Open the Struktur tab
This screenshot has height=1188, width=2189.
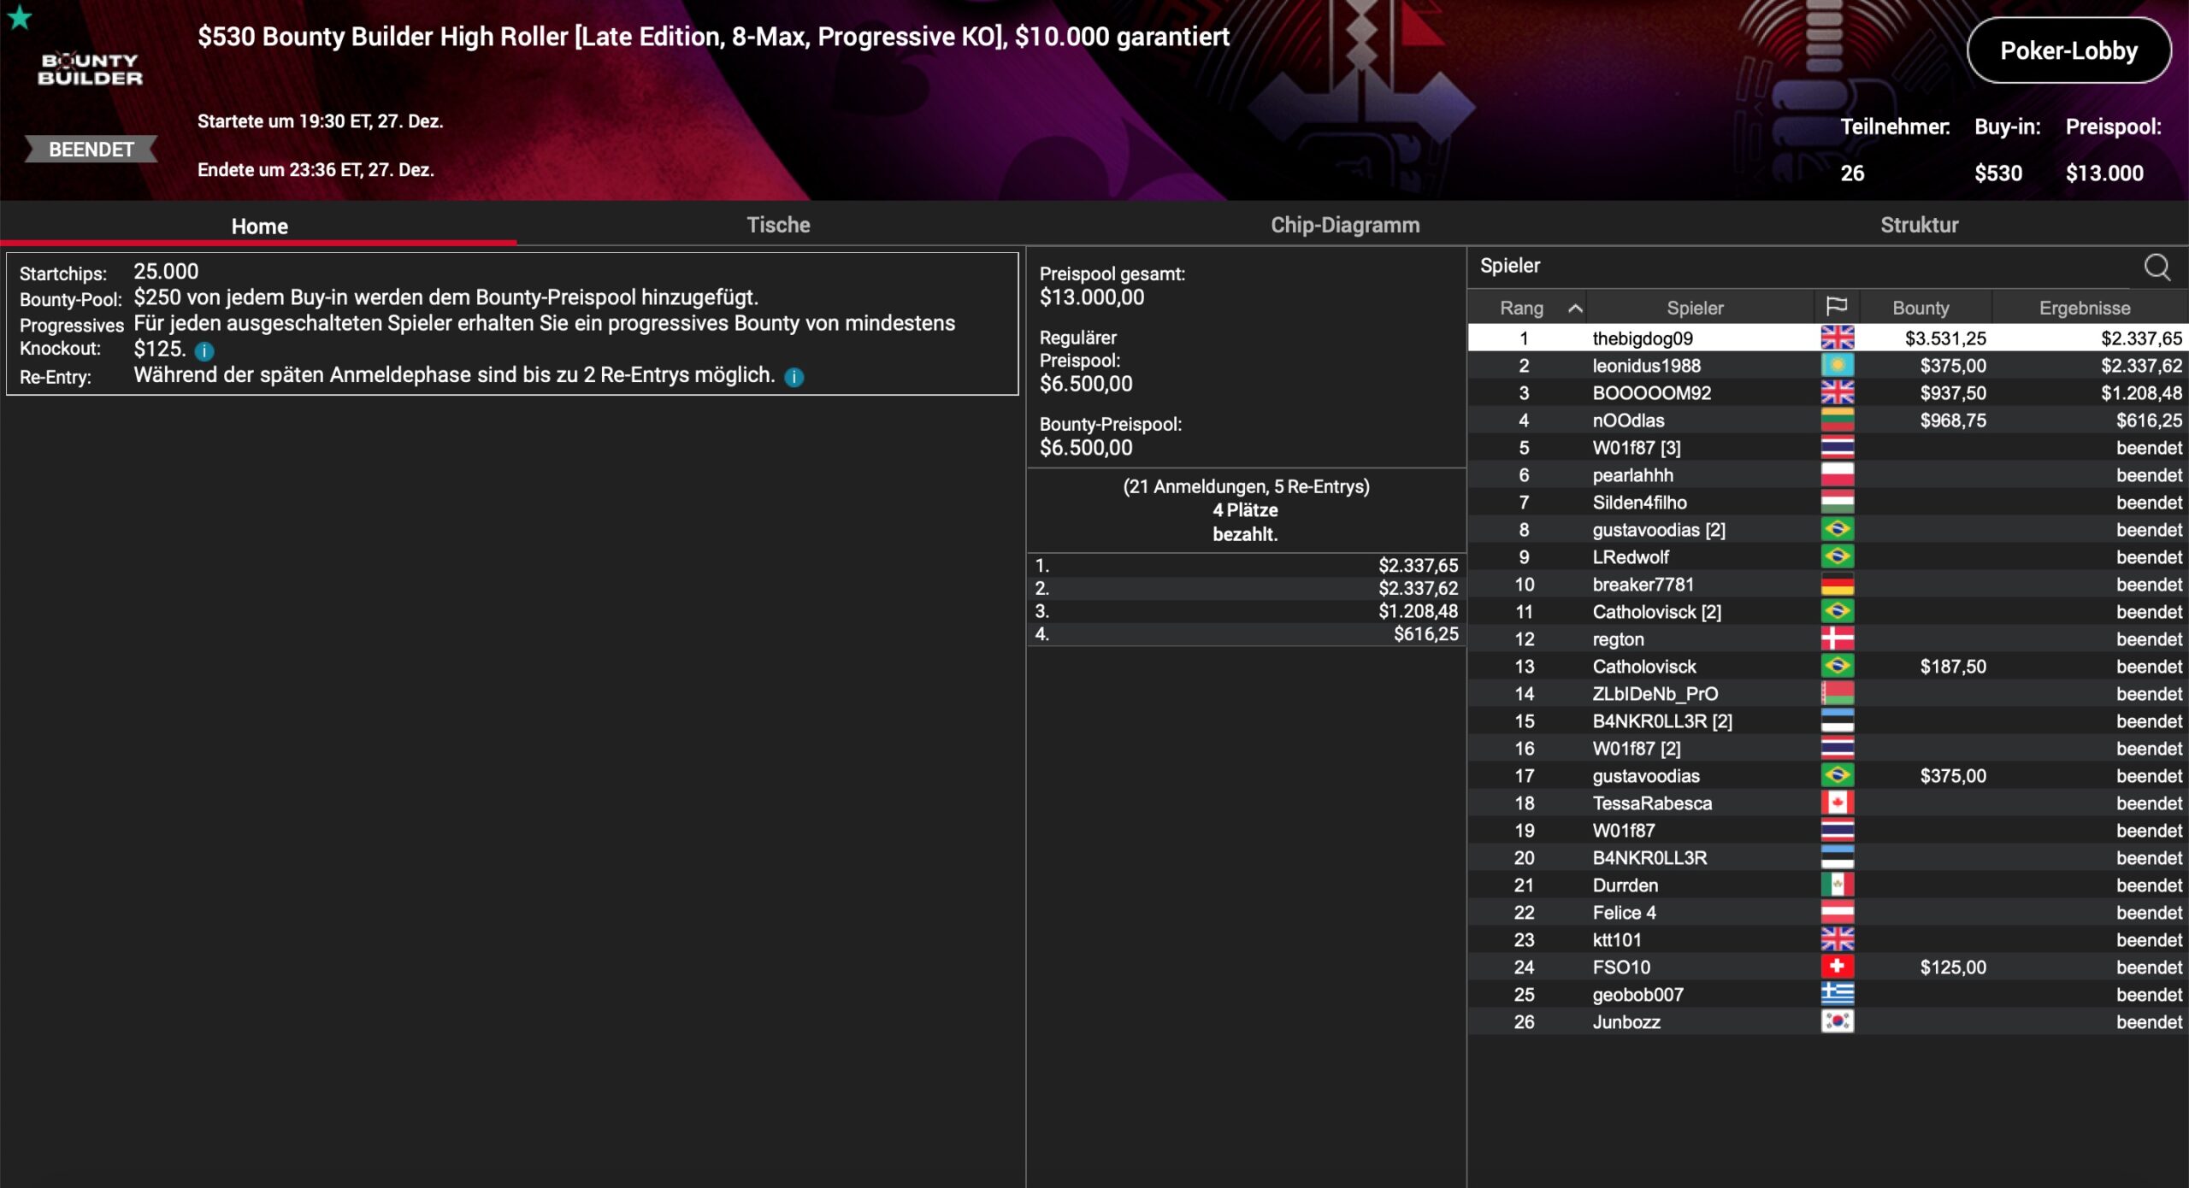click(1919, 225)
